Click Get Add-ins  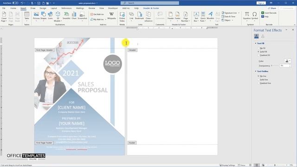(97, 14)
